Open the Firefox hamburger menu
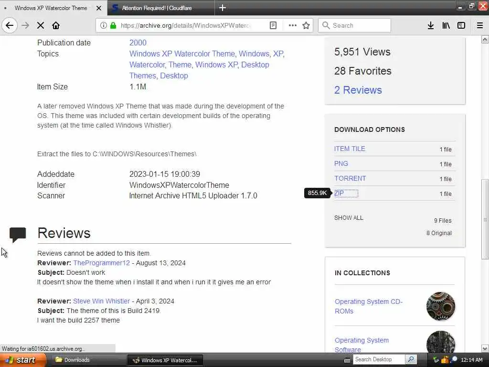 [x=480, y=25]
